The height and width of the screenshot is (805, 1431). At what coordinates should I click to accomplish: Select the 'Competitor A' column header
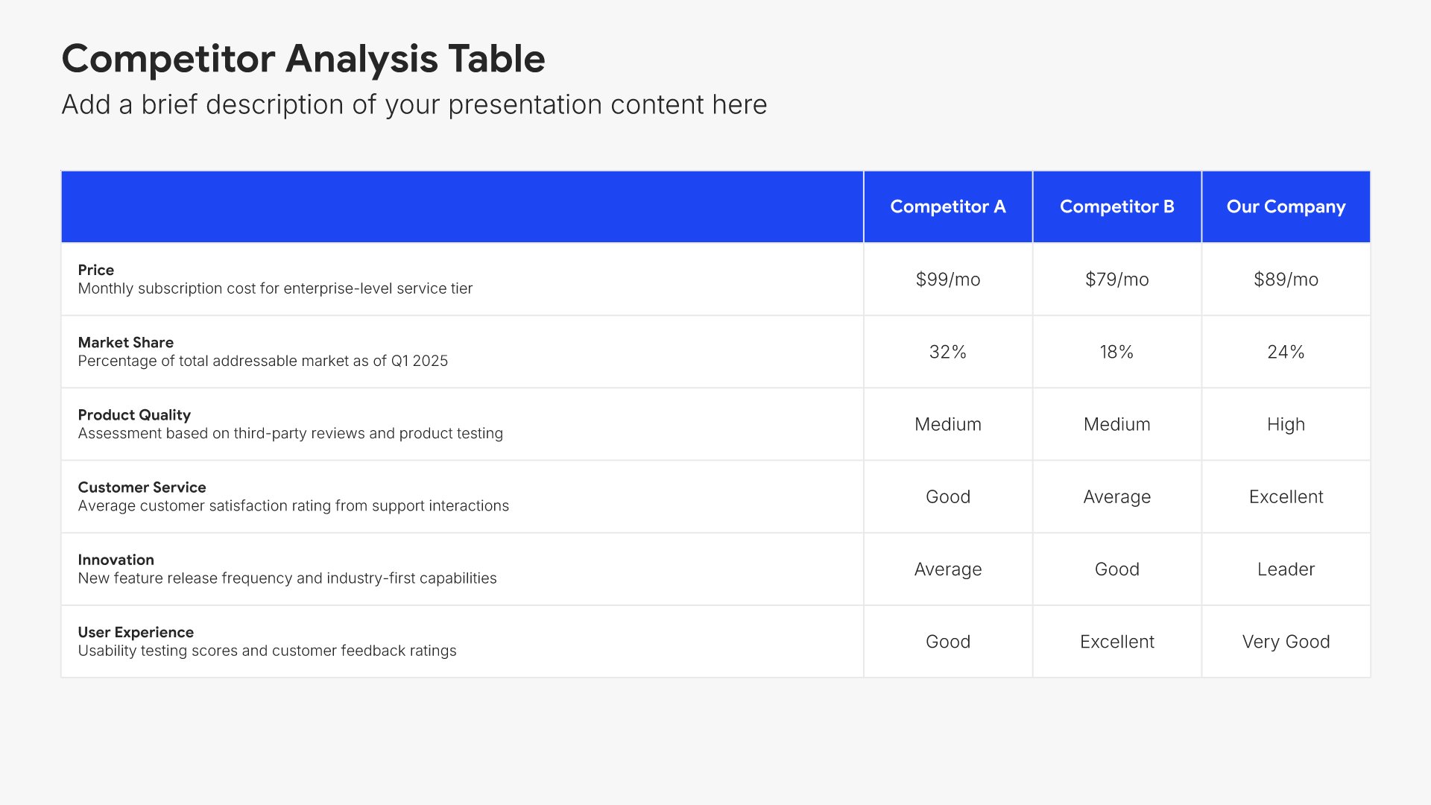point(948,206)
